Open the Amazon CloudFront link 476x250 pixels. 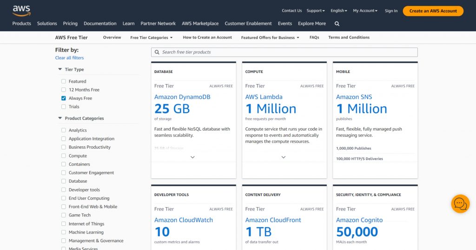(x=273, y=220)
